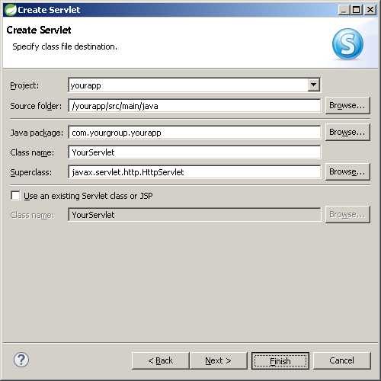Click the 'Java package:' label
381x381 pixels.
point(37,133)
